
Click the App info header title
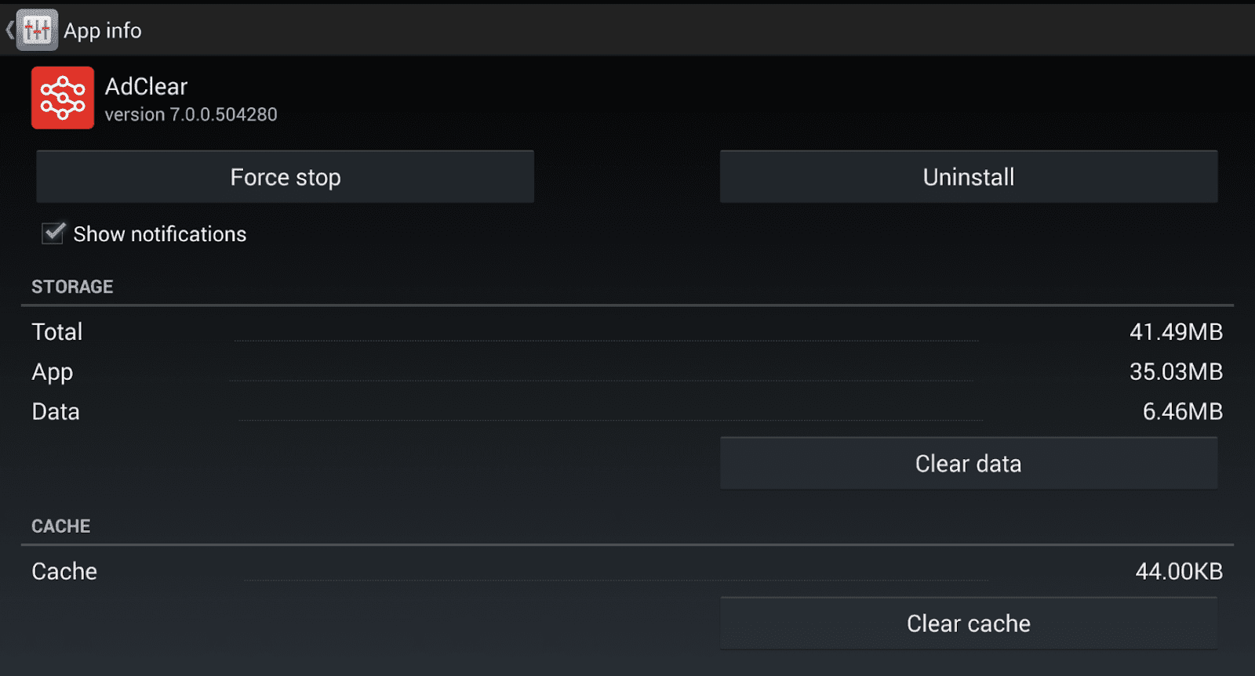point(103,31)
